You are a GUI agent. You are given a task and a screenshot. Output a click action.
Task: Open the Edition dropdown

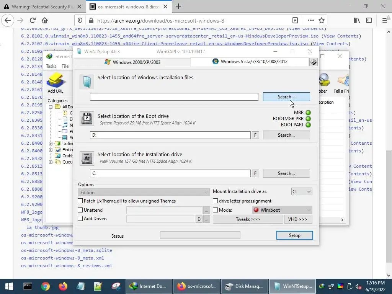tap(144, 192)
